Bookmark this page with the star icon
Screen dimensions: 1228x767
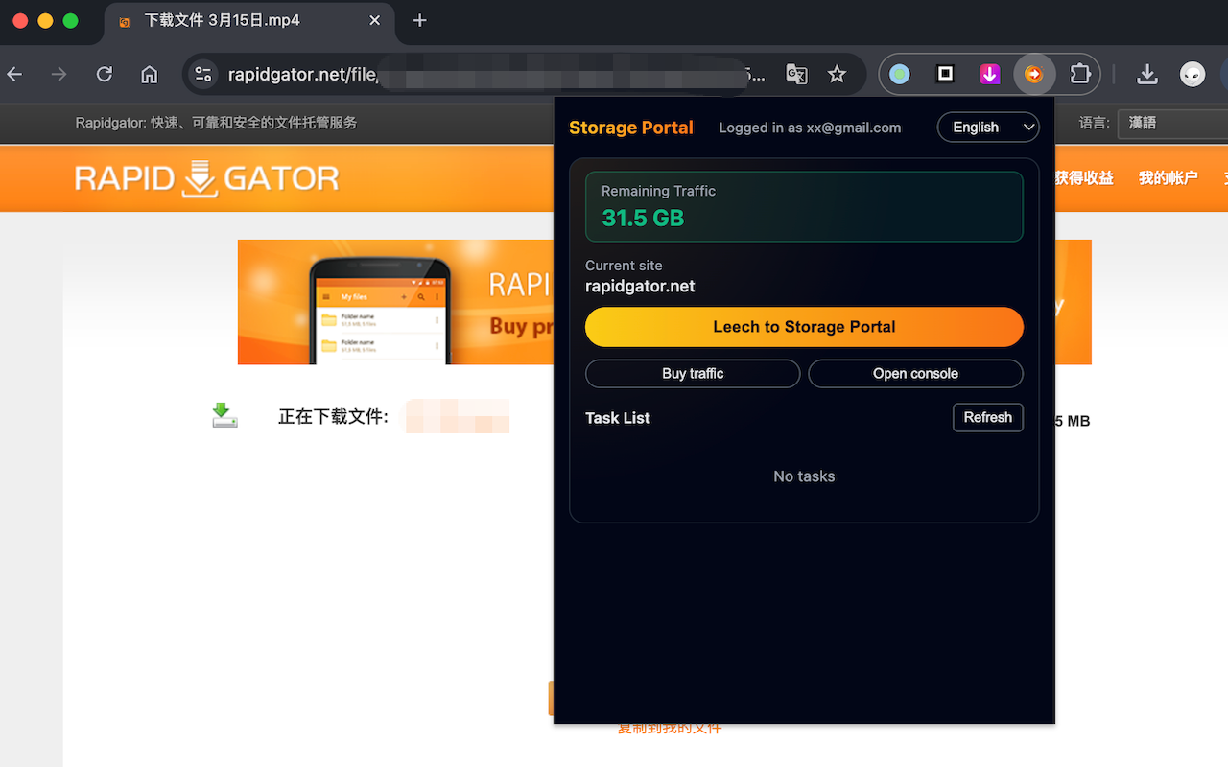click(x=838, y=74)
